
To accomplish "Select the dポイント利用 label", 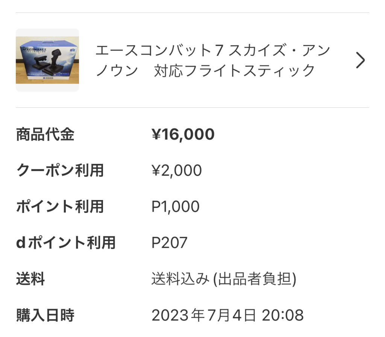I will tap(65, 243).
